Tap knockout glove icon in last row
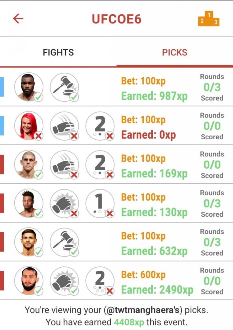Image resolution: width=233 pixels, height=330 pixels. (x=64, y=281)
